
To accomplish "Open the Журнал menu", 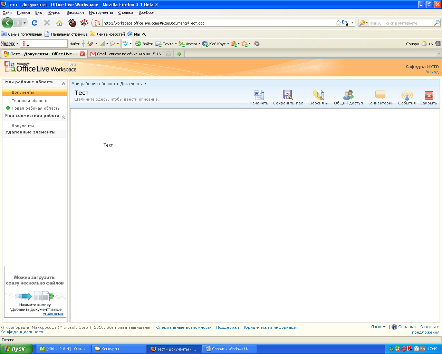I will coord(54,12).
